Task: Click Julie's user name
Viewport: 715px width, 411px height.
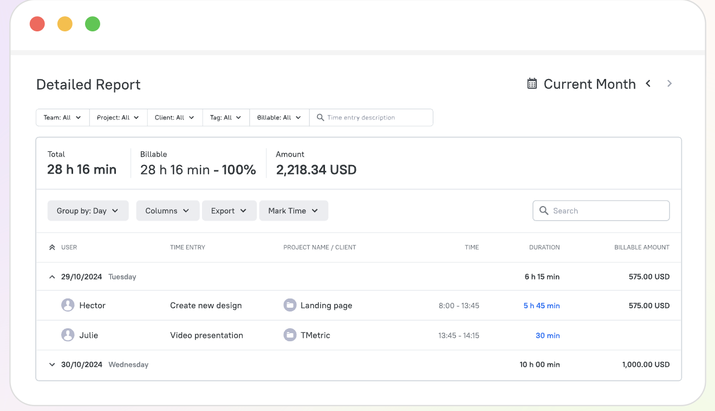Action: coord(88,335)
